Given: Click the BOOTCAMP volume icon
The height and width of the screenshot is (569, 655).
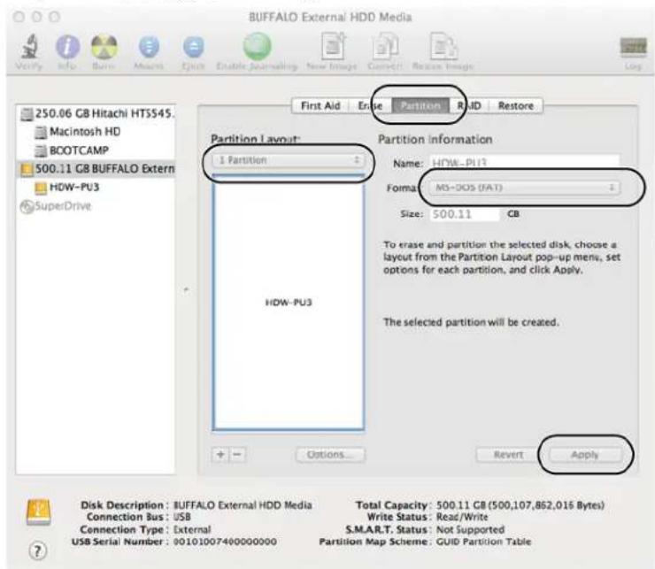Looking at the screenshot, I should coord(41,150).
